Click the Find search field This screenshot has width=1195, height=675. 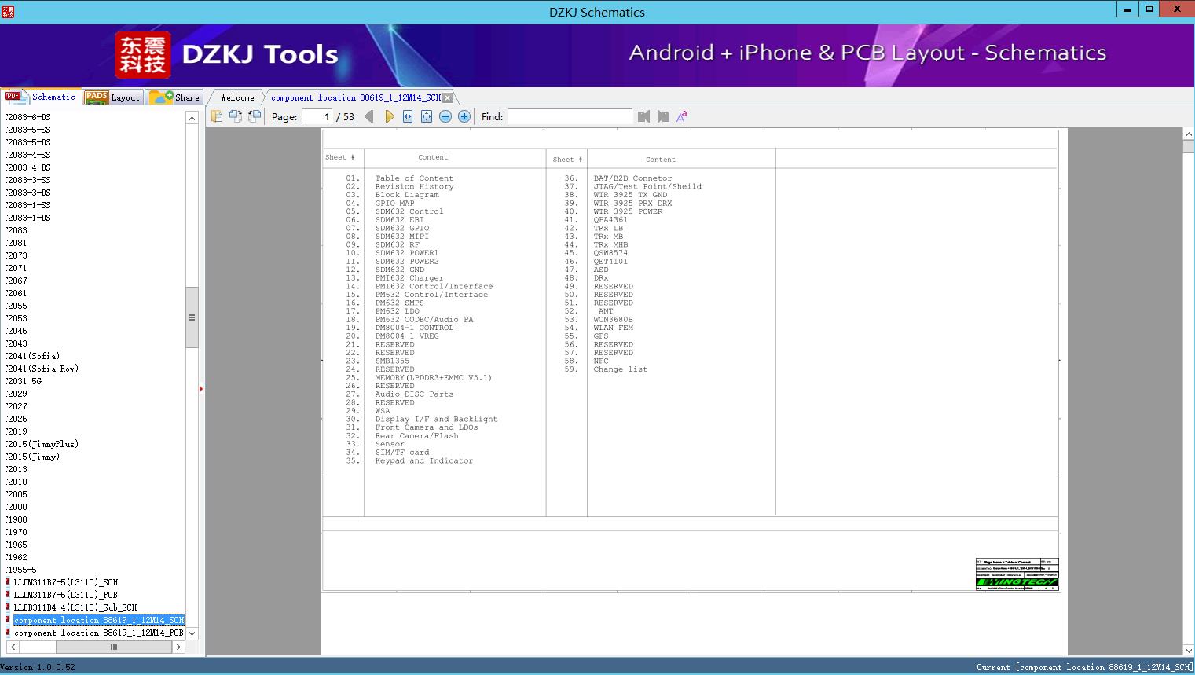[570, 116]
